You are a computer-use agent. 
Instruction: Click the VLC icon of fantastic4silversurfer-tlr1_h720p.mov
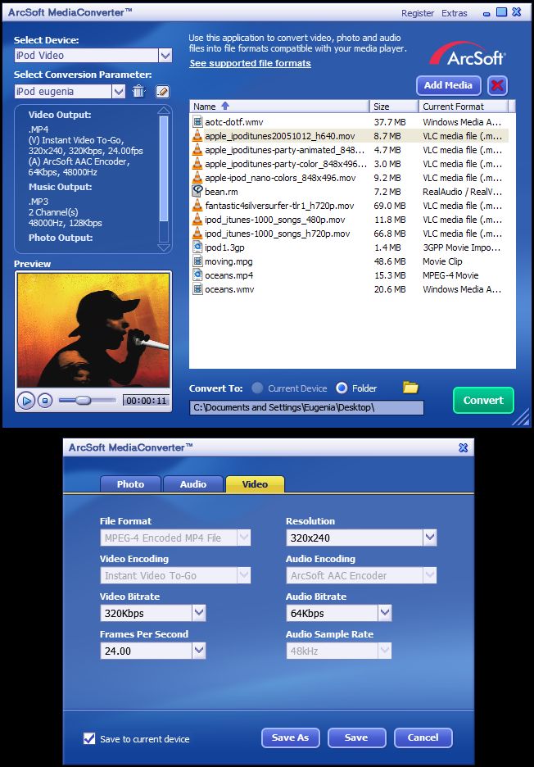click(197, 206)
